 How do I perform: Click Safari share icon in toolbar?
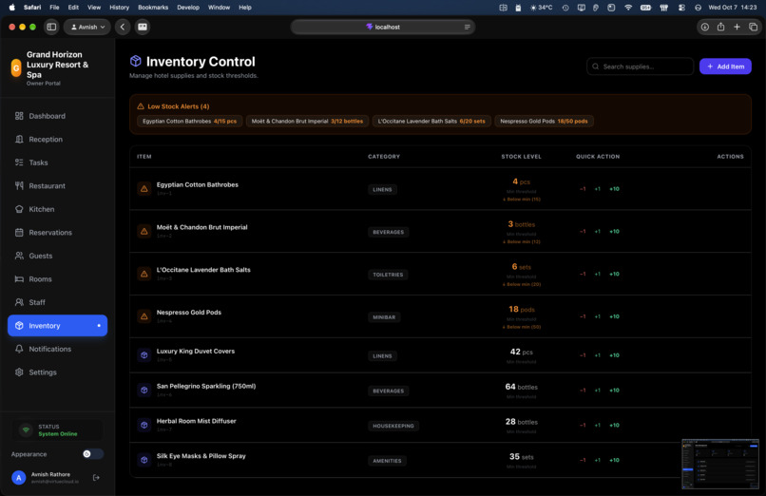pyautogui.click(x=720, y=27)
